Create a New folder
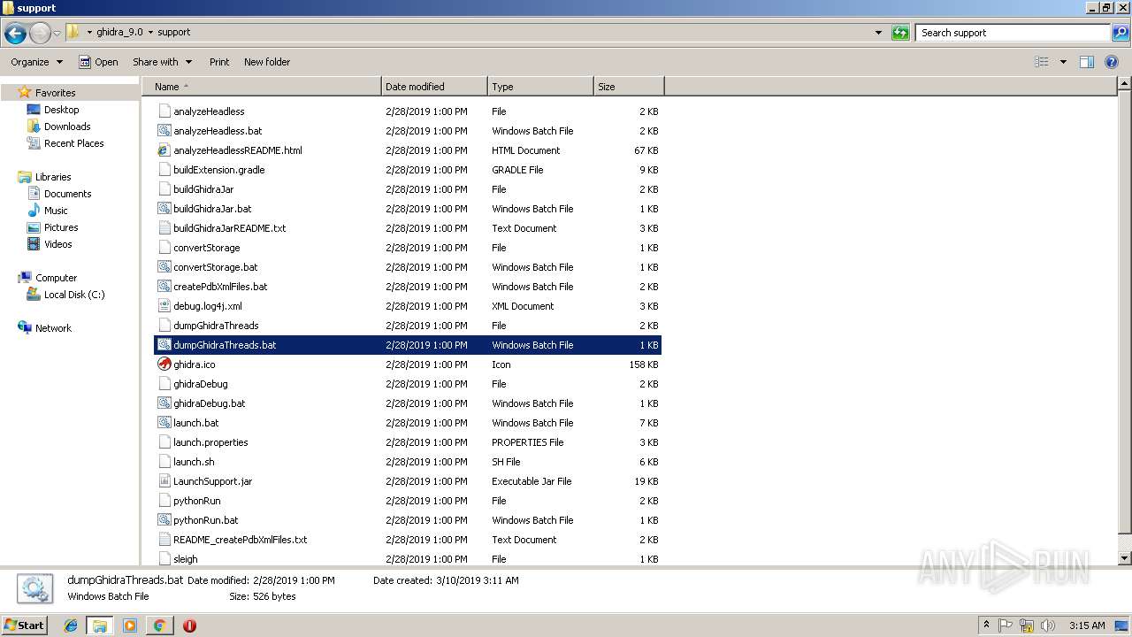Screen dimensions: 1132x637 267,62
